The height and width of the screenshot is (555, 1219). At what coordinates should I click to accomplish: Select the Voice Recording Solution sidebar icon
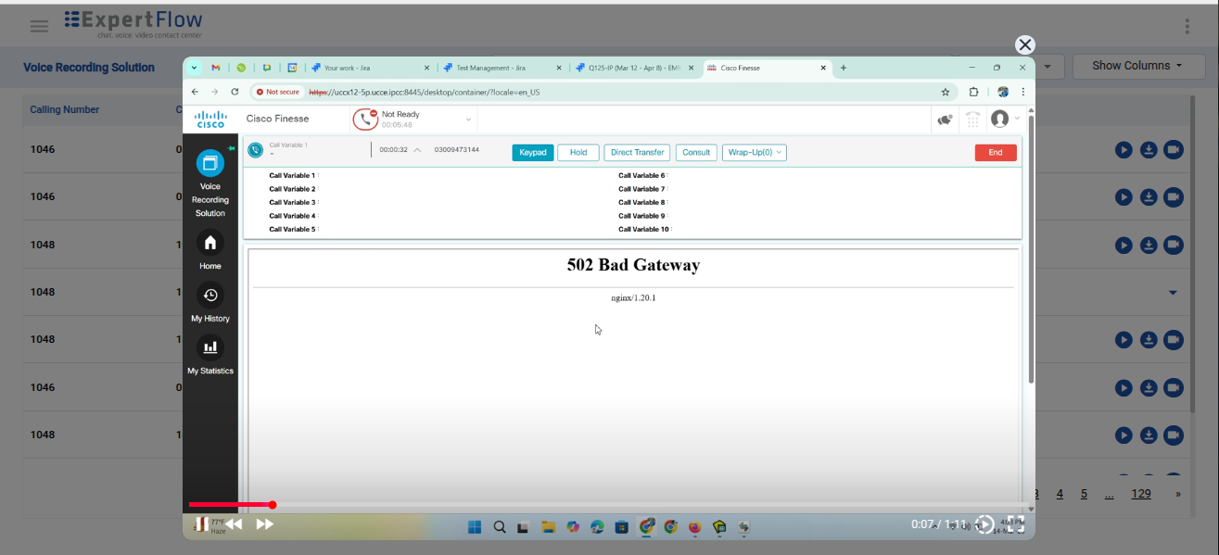coord(210,161)
